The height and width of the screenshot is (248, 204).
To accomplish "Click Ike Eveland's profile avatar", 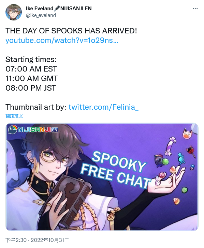I will point(13,12).
